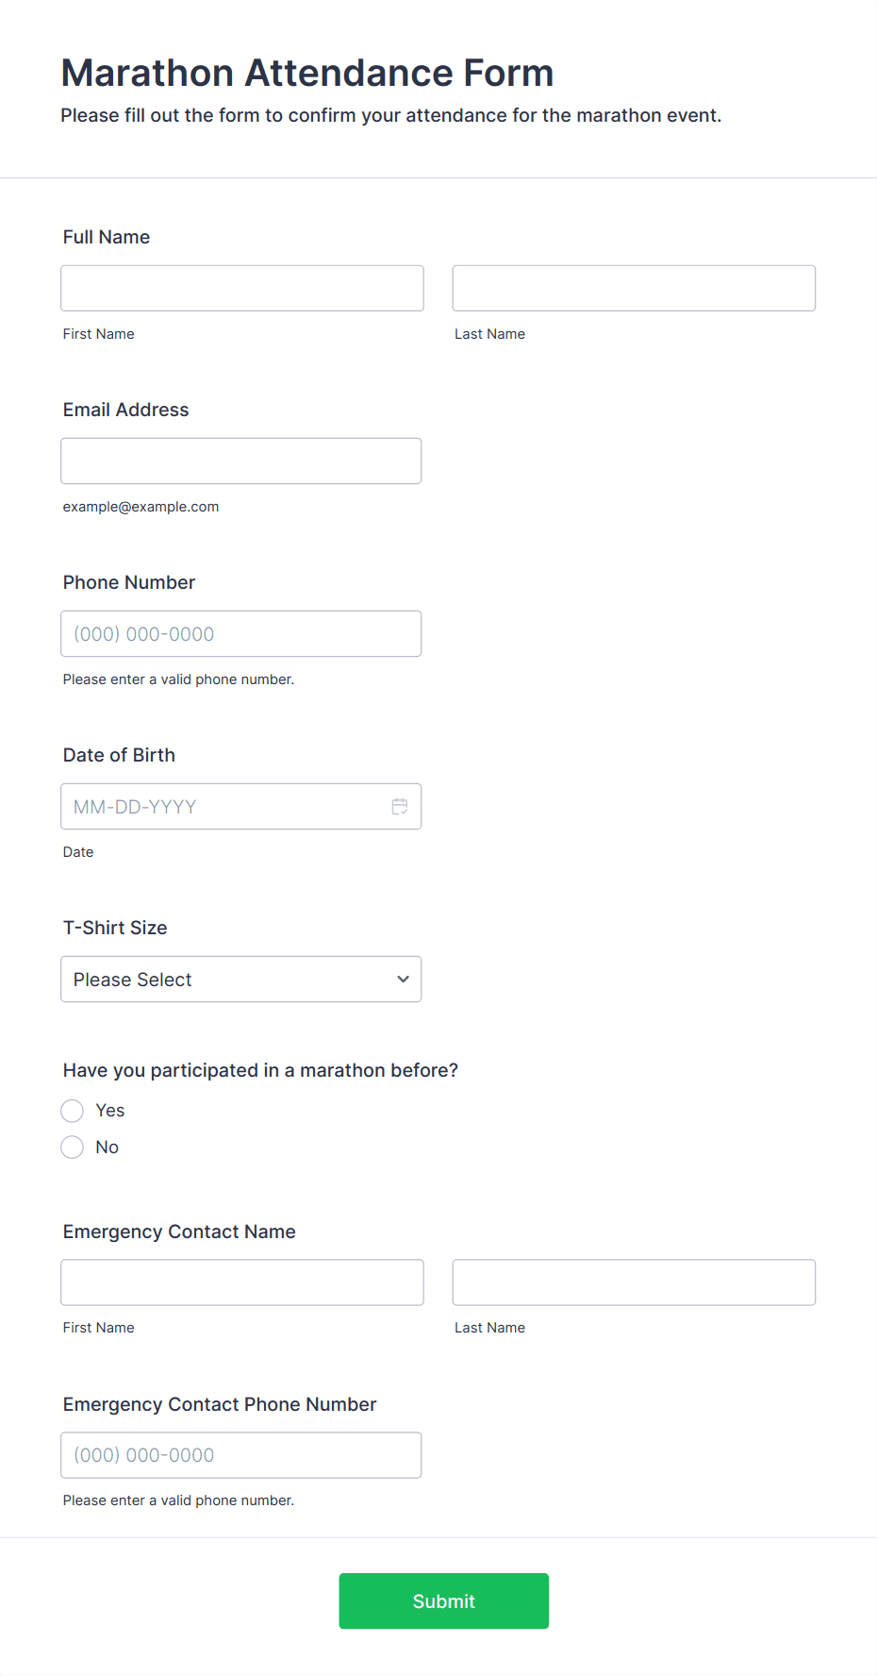This screenshot has height=1676, width=877.
Task: Click the Email Address input box
Action: [241, 461]
